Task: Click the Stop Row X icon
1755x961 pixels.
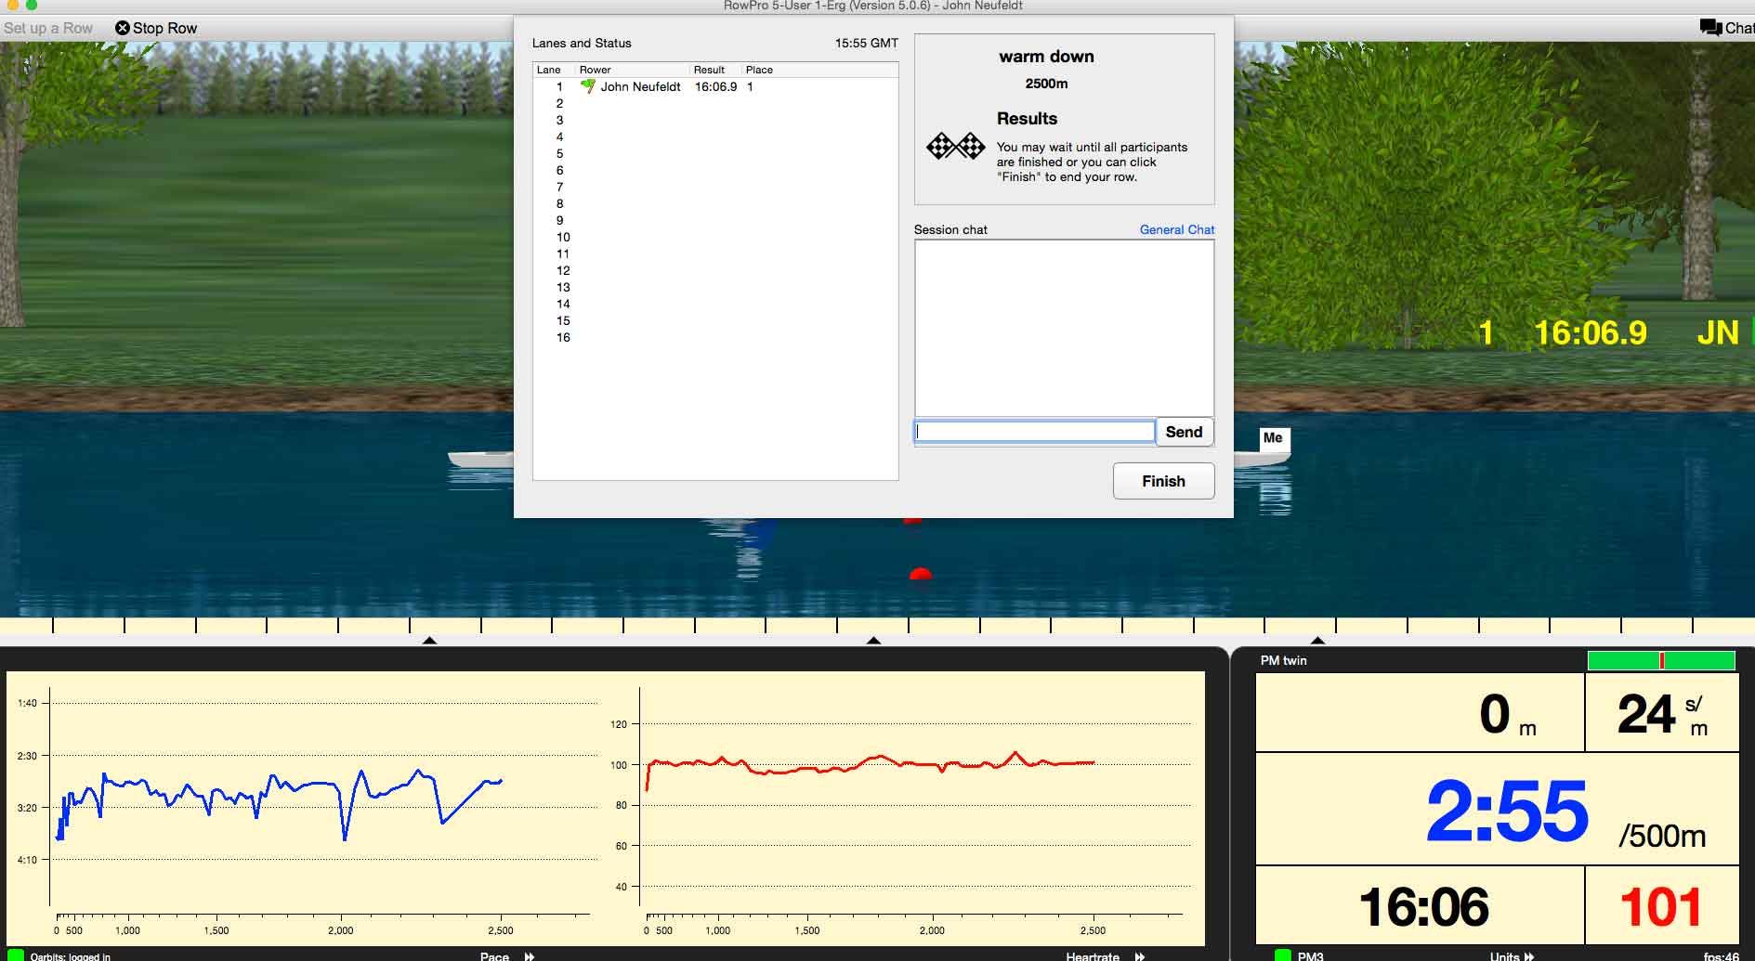Action: coord(123,28)
